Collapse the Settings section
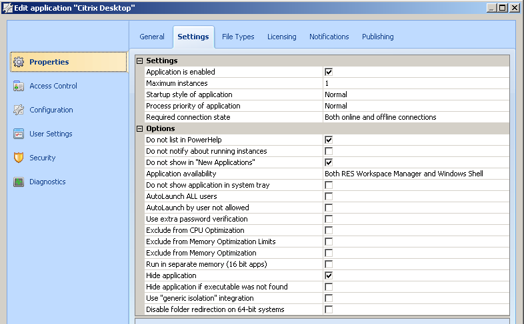This screenshot has height=324, width=524. click(140, 61)
